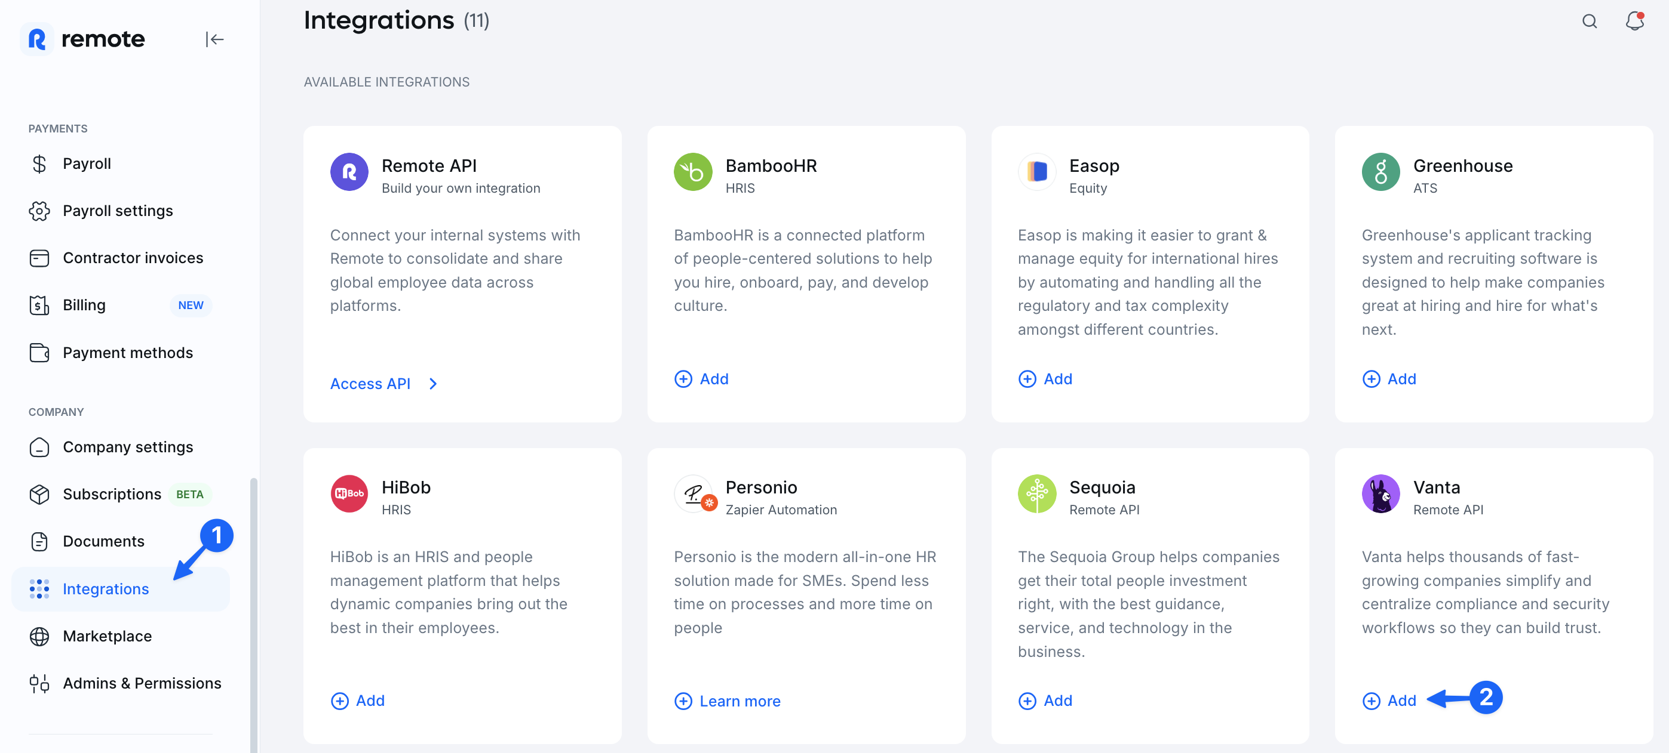Click the Vanta card title

click(x=1437, y=487)
